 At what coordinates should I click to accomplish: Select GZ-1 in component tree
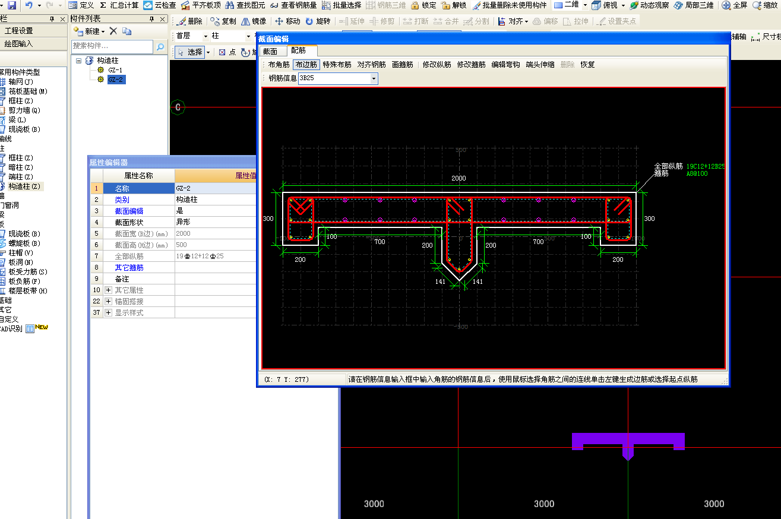click(x=115, y=70)
